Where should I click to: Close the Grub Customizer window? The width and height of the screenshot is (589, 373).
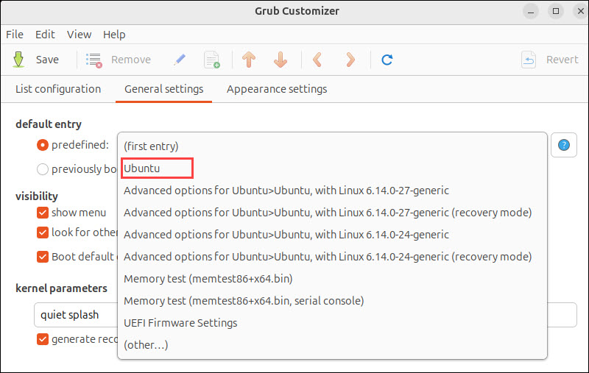click(x=581, y=11)
